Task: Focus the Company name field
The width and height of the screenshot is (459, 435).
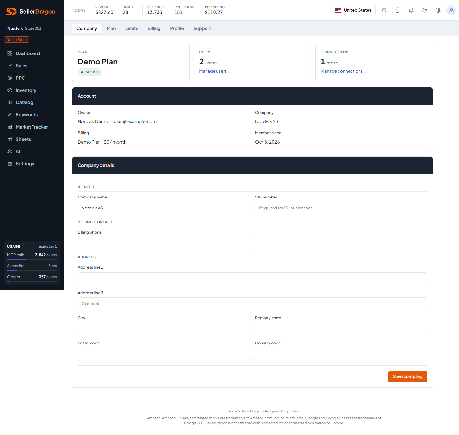Action: point(164,208)
